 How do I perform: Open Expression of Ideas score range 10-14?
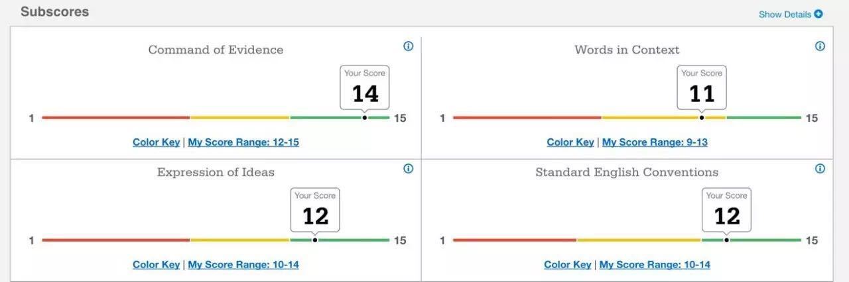point(243,265)
